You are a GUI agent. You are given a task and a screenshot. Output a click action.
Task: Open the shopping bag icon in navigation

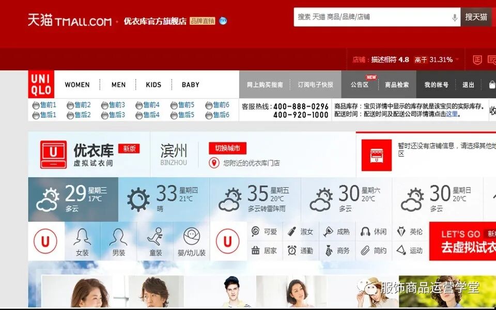[x=492, y=85]
